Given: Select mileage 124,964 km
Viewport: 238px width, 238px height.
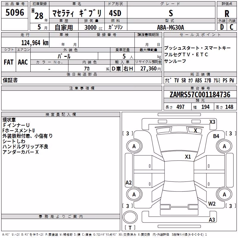Looking at the screenshot, I should pos(35,43).
